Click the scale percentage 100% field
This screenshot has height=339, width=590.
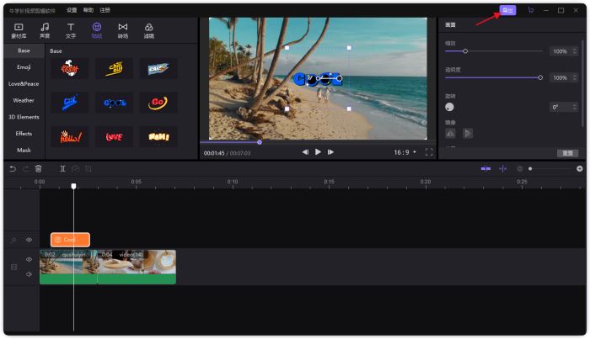coord(560,51)
